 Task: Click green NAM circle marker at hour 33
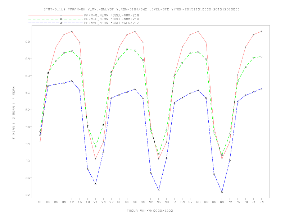click(127, 49)
